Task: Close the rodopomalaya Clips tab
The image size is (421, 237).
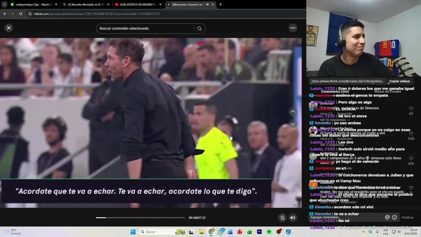Action: [x=56, y=5]
